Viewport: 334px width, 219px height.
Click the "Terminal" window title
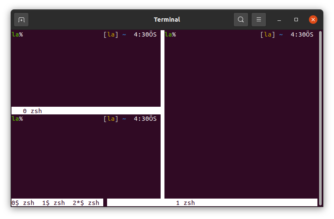point(167,20)
